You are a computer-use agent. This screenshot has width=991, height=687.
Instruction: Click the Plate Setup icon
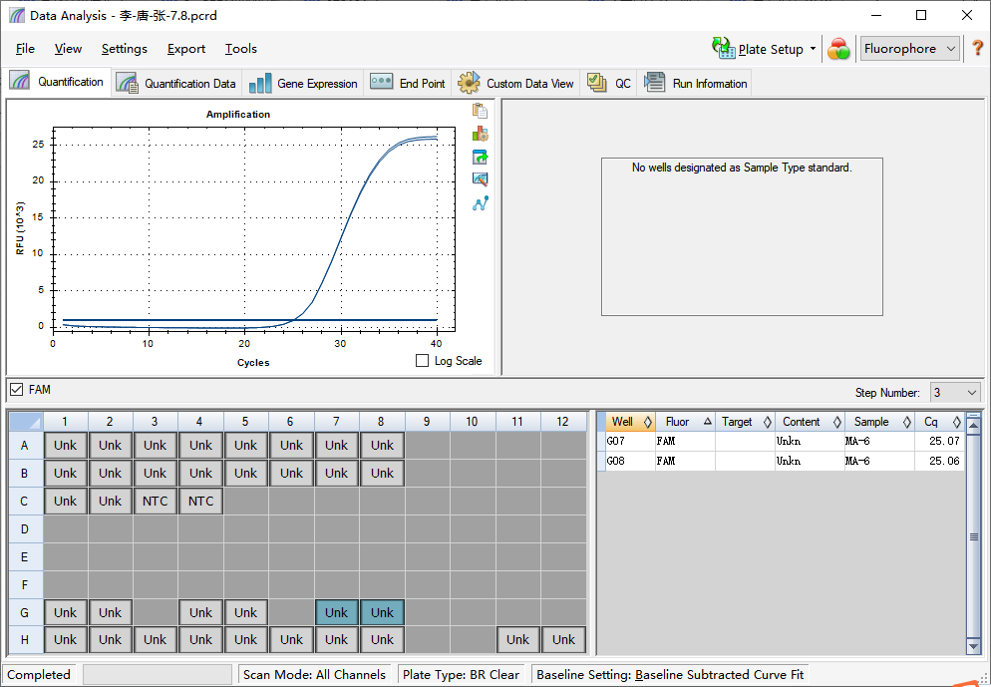pos(723,48)
